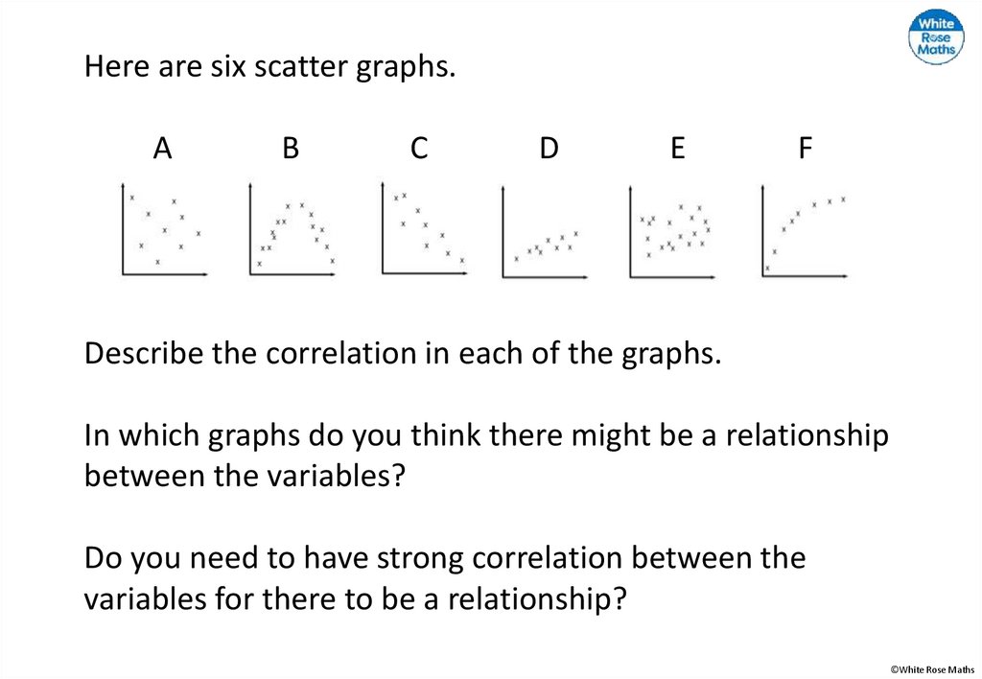Select "Describe the correlation" instruction text
Image resolution: width=982 pixels, height=679 pixels.
402,353
